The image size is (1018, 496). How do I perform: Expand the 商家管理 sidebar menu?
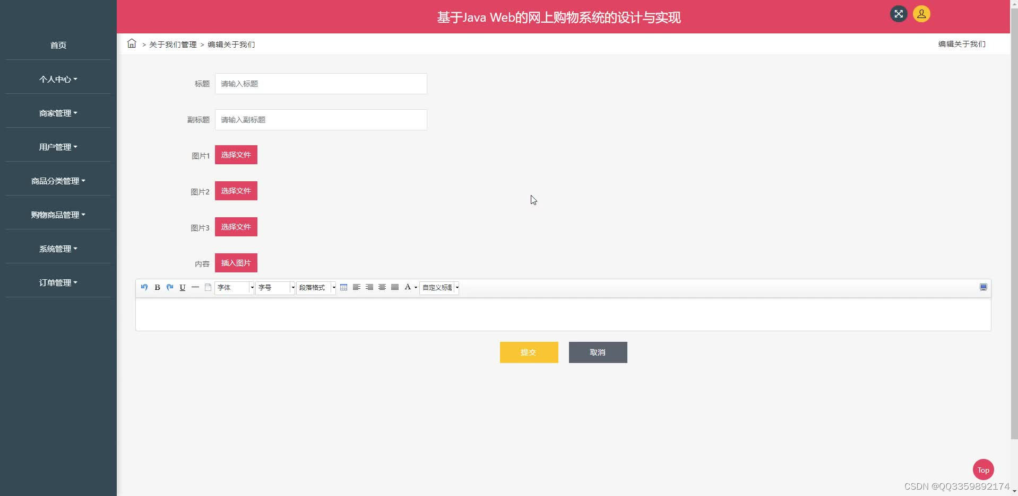(58, 113)
